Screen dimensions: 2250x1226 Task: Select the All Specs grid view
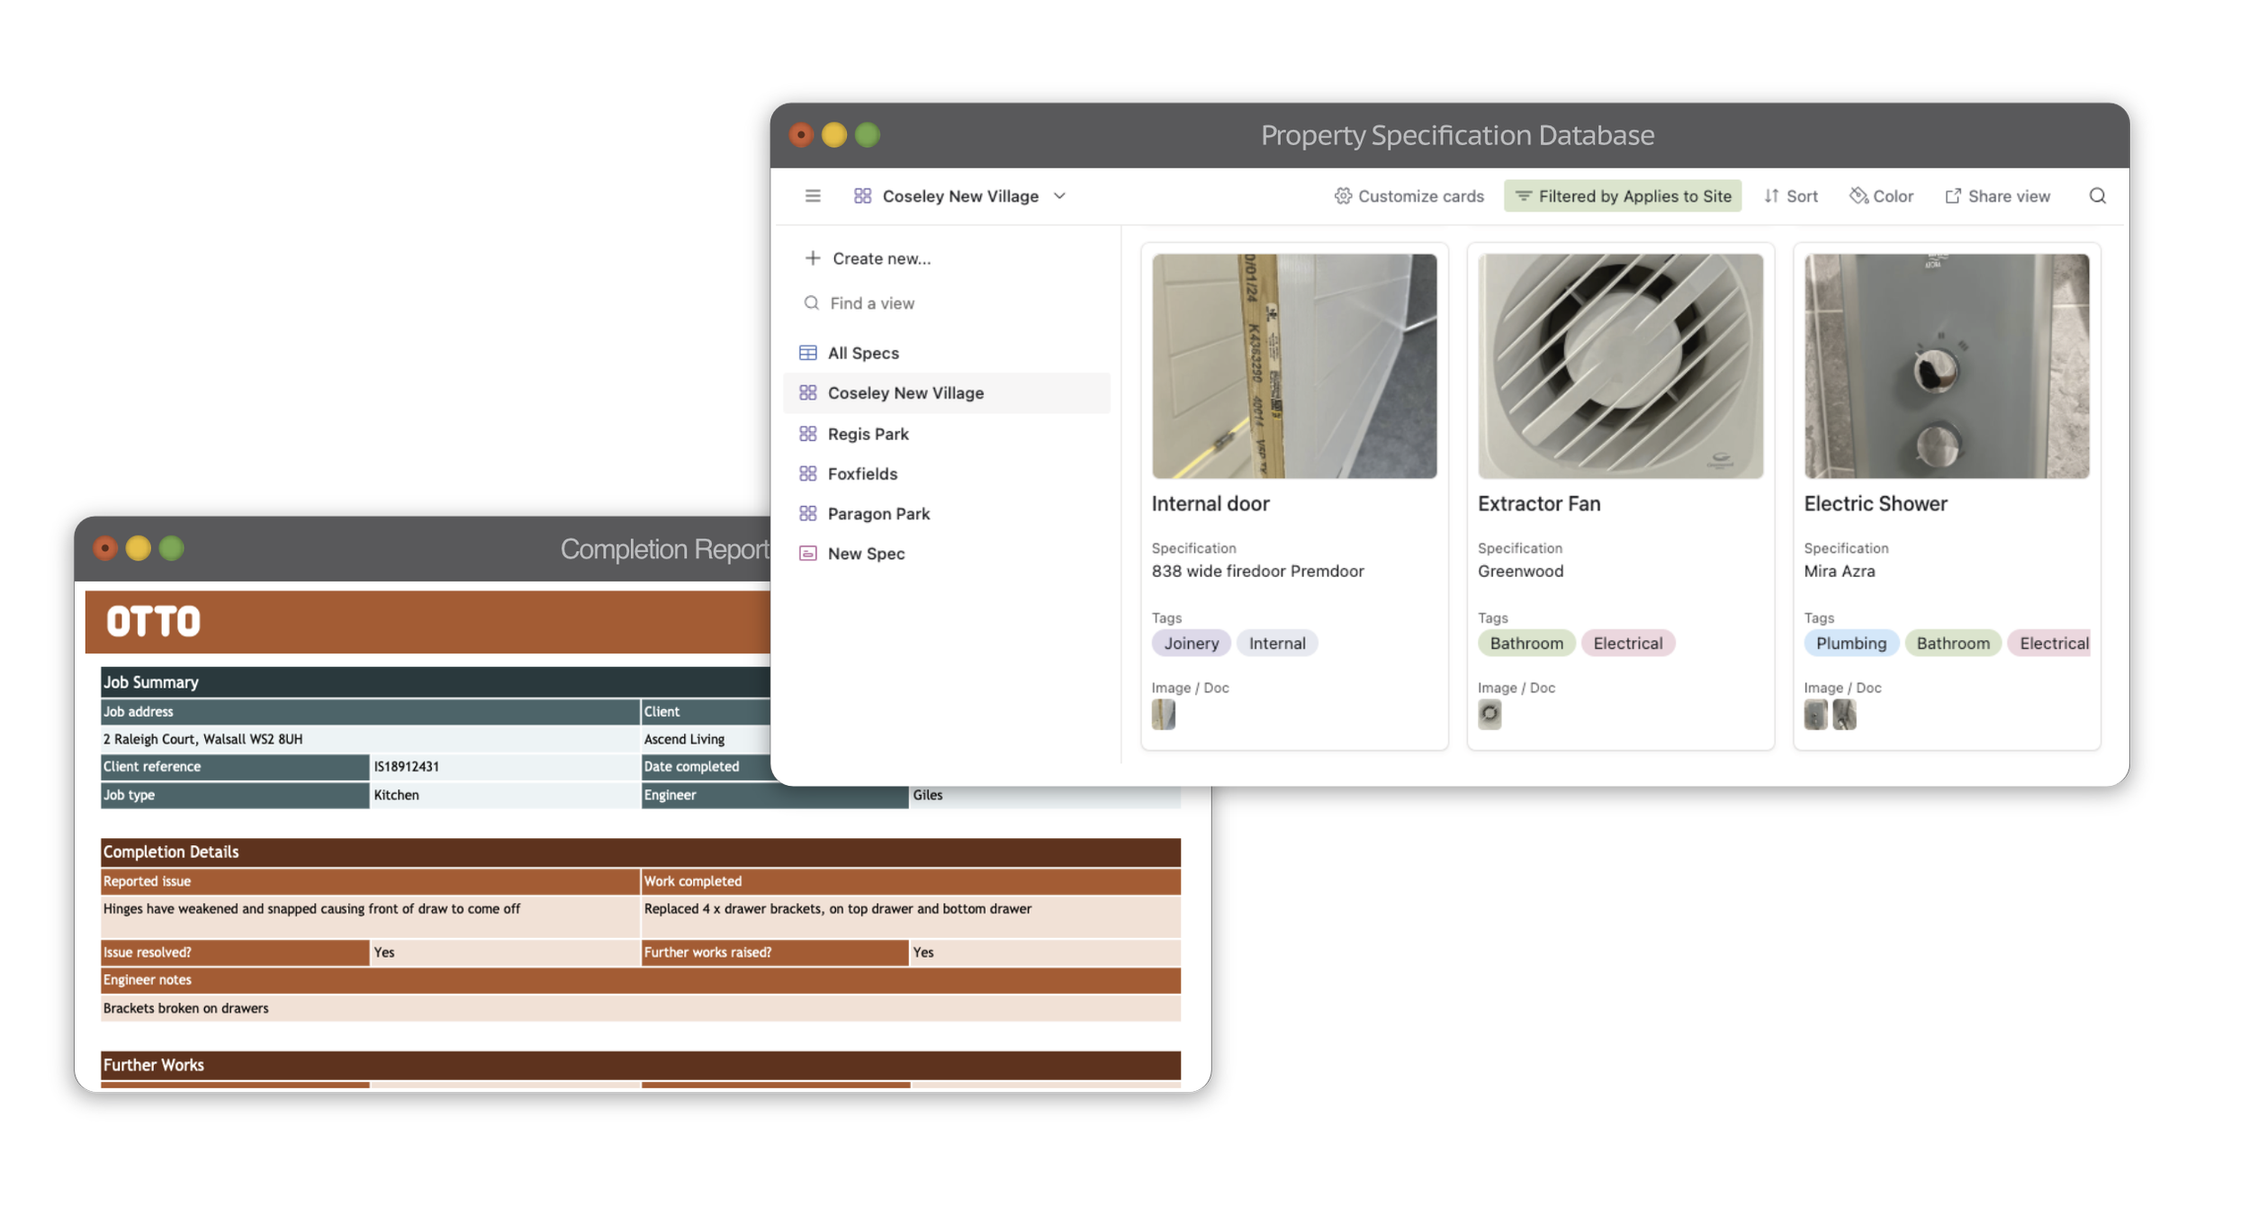click(862, 353)
